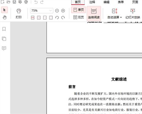Click the 文献综述 heading in the document
Screen dimensions: 142x114
click(119, 79)
